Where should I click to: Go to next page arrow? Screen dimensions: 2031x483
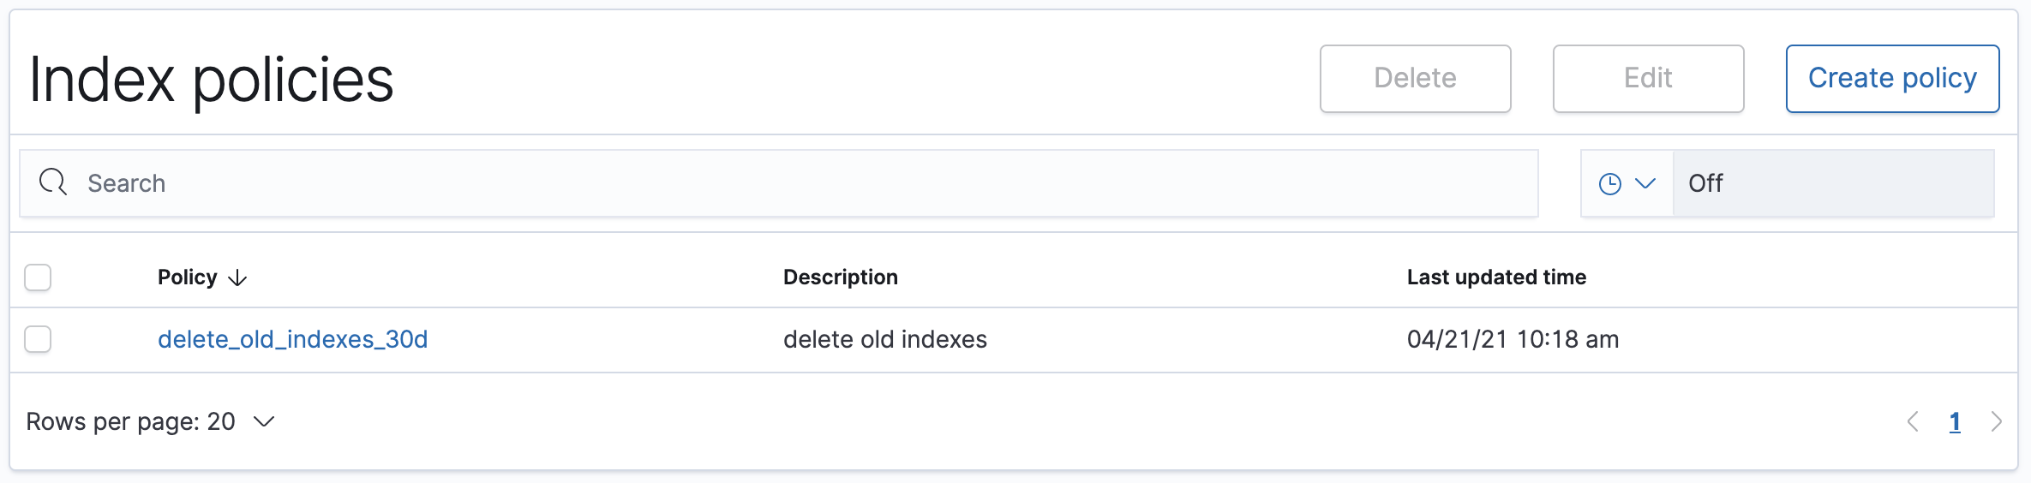[x=1996, y=421]
